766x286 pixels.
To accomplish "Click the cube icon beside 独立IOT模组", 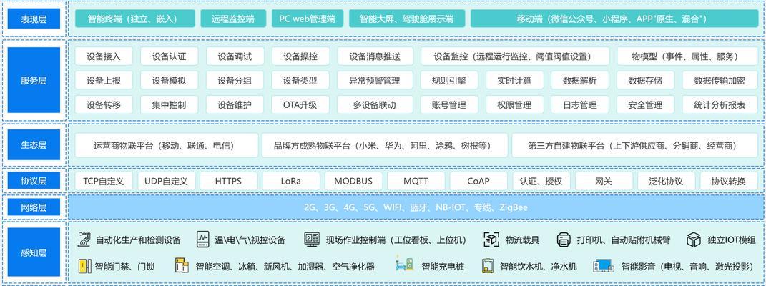I will click(x=694, y=240).
